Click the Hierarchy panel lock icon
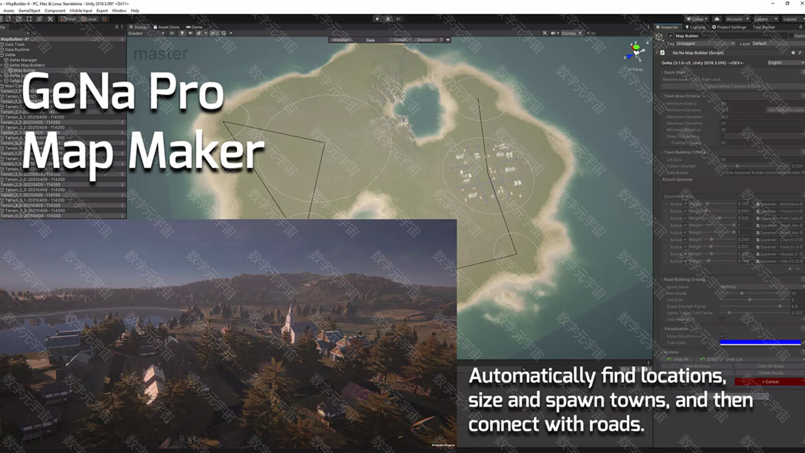The width and height of the screenshot is (805, 453). pos(116,27)
